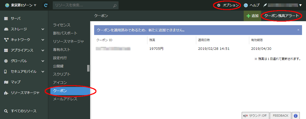Open the Server section in sidebar
The height and width of the screenshot is (119, 306).
pyautogui.click(x=16, y=18)
